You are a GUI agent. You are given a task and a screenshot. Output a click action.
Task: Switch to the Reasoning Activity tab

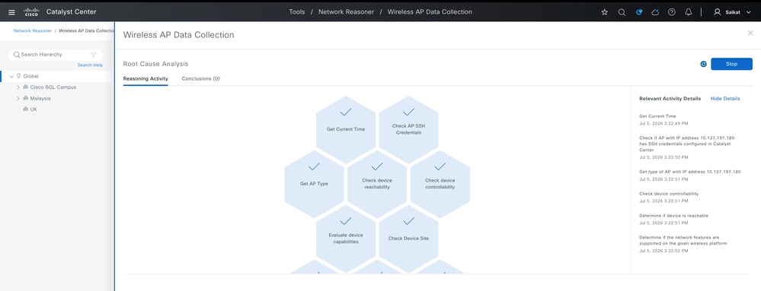click(x=145, y=78)
